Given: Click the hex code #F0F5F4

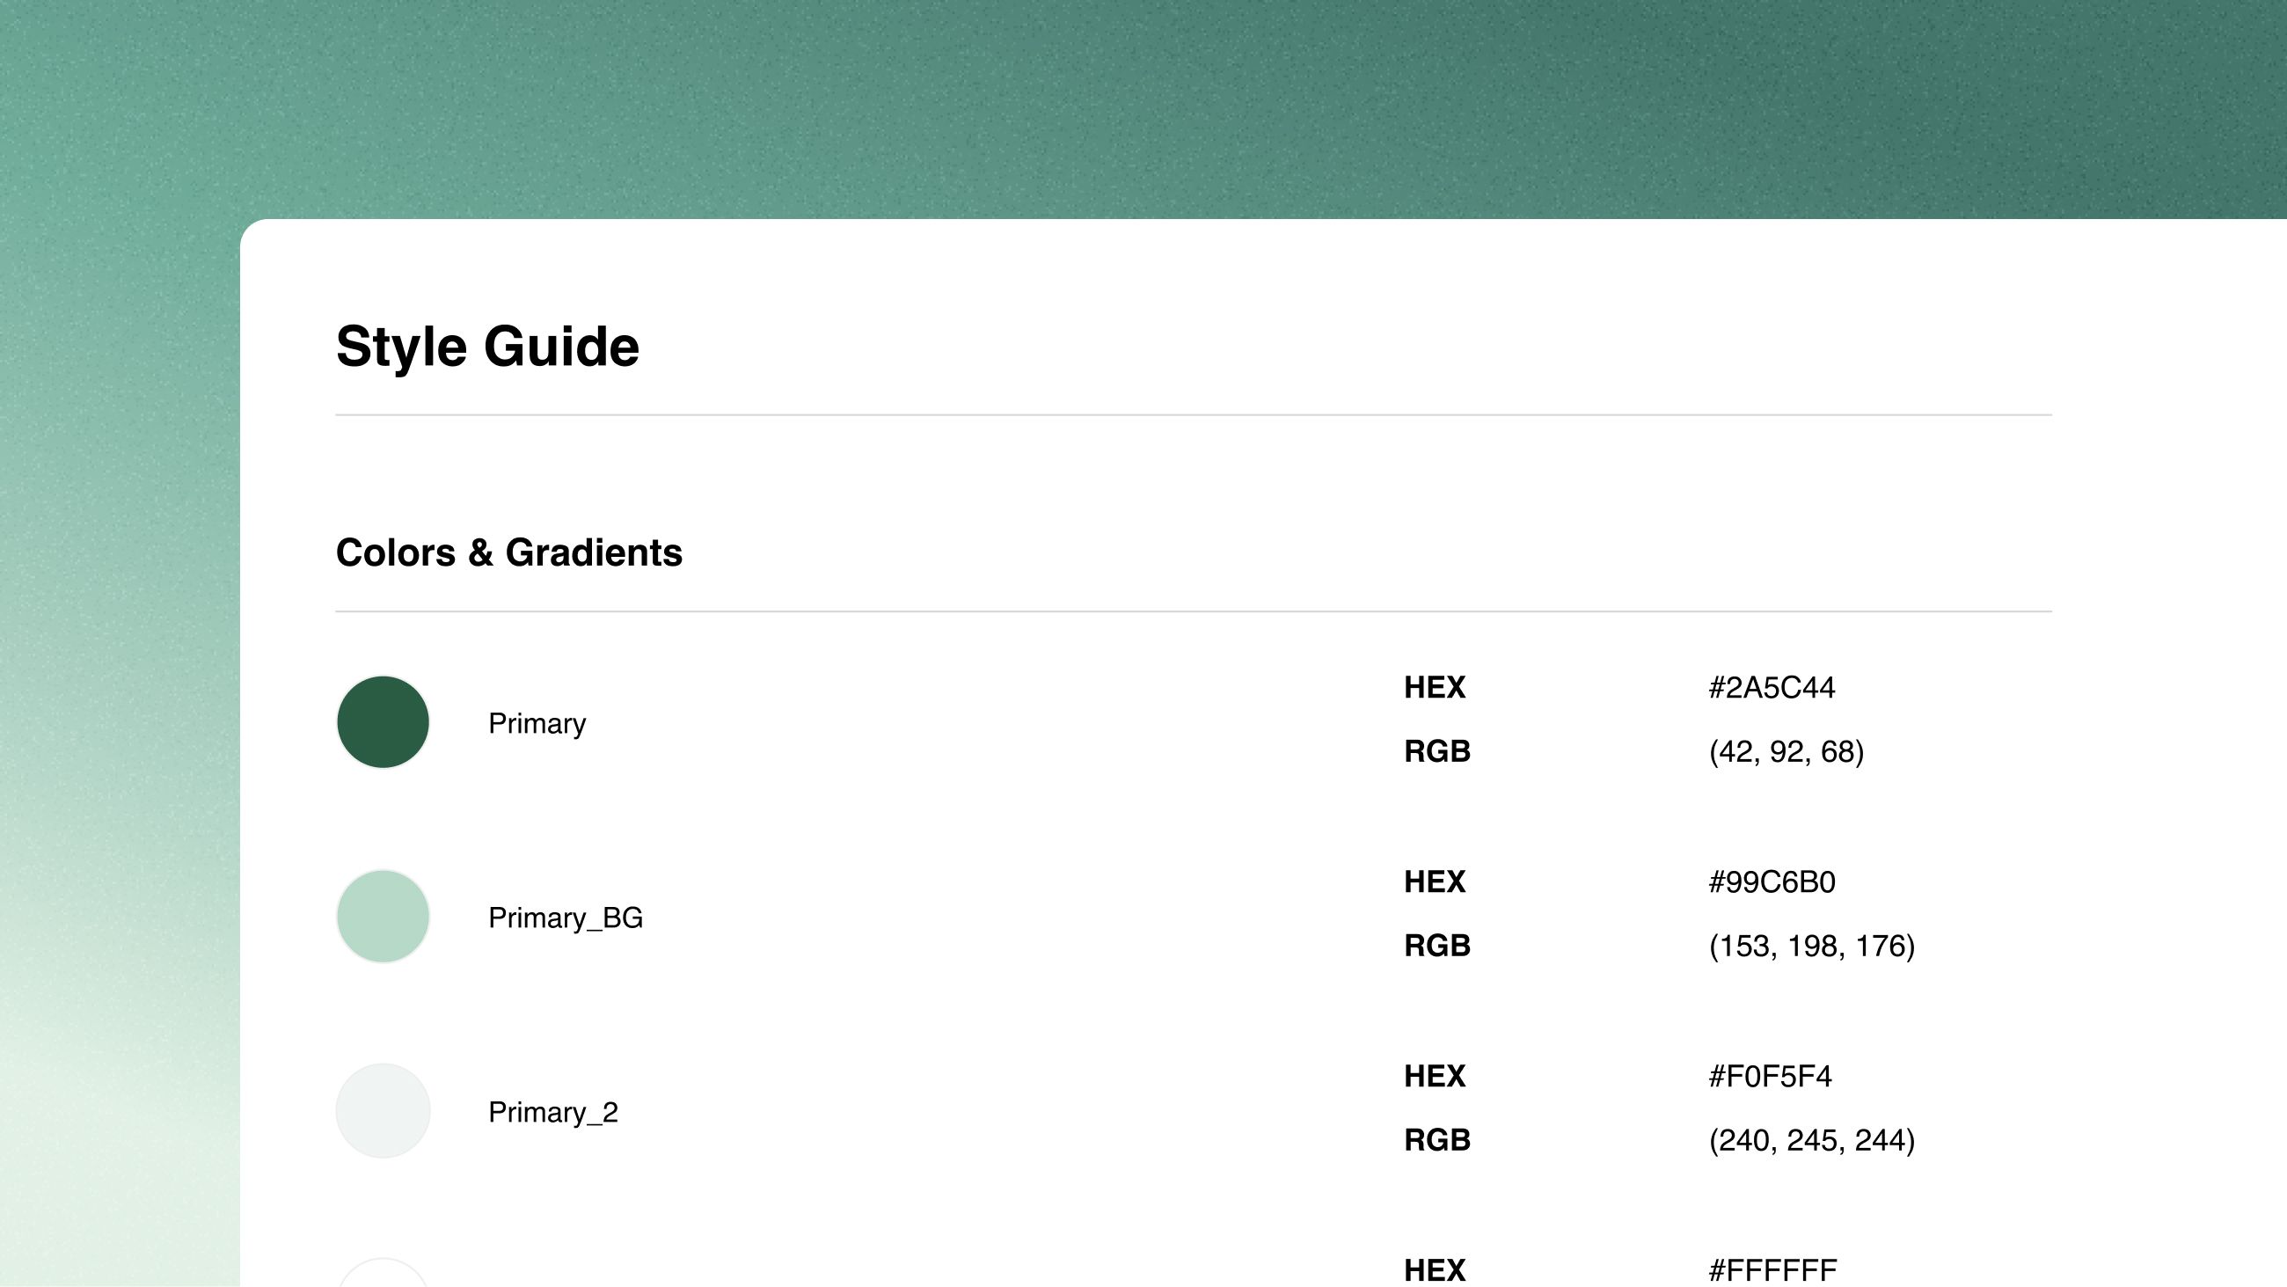Looking at the screenshot, I should [1770, 1077].
